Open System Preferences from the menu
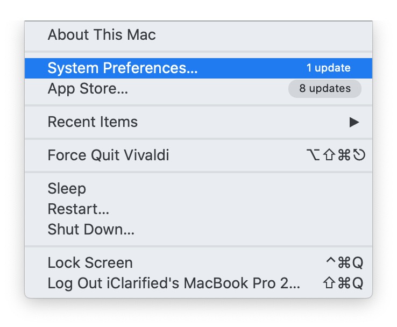The width and height of the screenshot is (397, 327). [x=123, y=68]
